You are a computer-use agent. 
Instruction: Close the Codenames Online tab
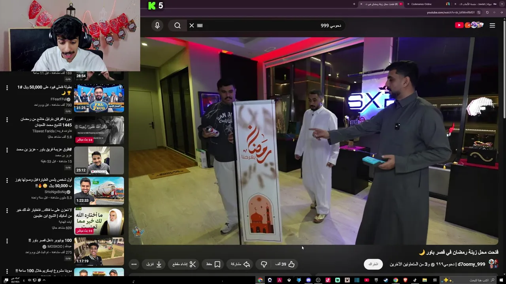[x=408, y=4]
